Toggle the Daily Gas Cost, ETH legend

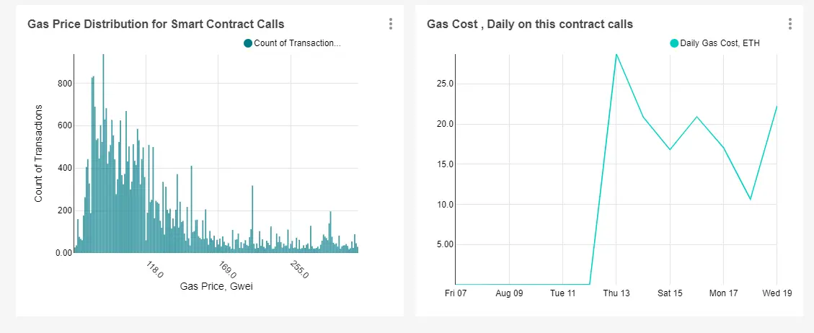[715, 43]
